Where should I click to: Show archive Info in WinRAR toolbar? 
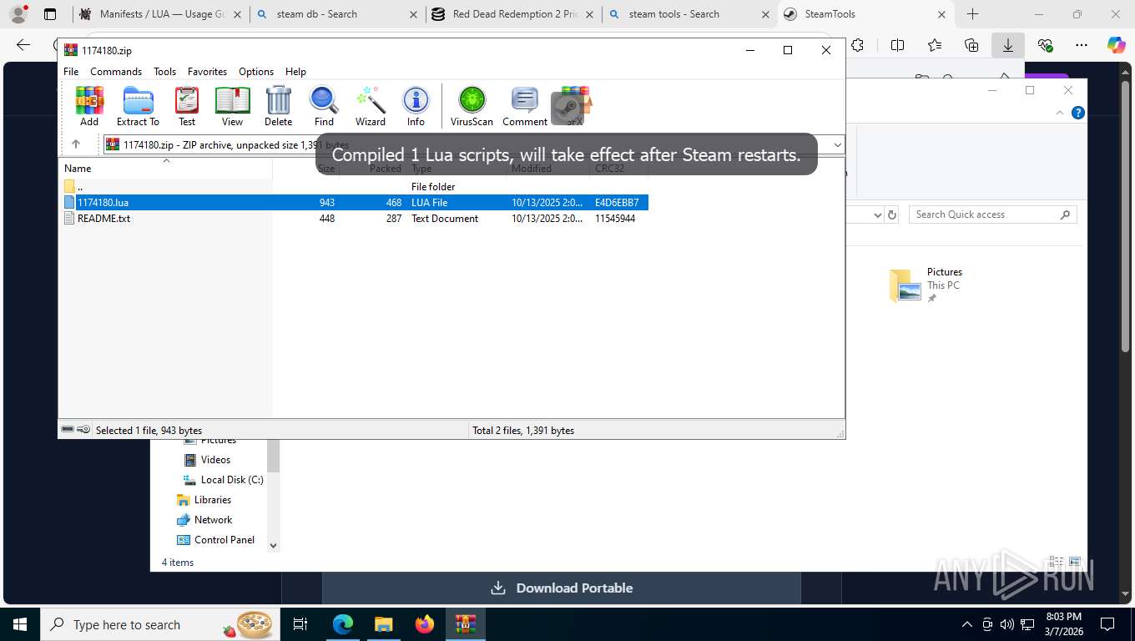pos(416,106)
